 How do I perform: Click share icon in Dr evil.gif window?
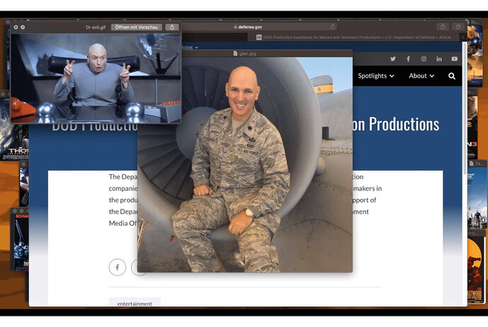[x=172, y=27]
